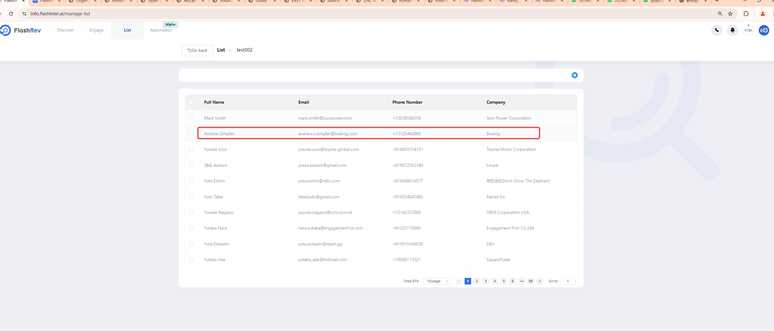Click email andrew.n.zimpfer@boeing.com
Viewport: 774px width, 331px height.
328,134
